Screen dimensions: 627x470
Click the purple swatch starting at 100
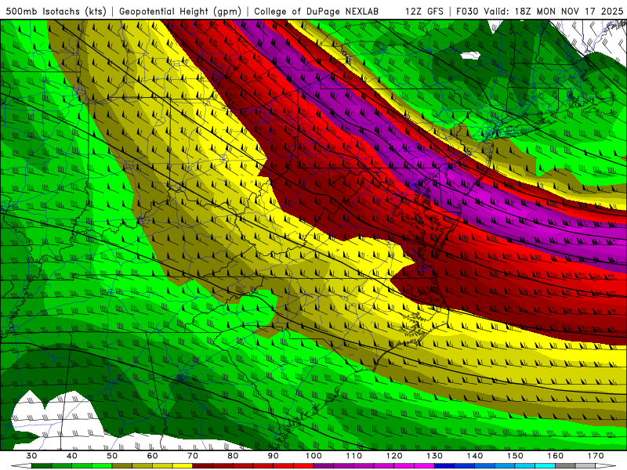(324, 466)
